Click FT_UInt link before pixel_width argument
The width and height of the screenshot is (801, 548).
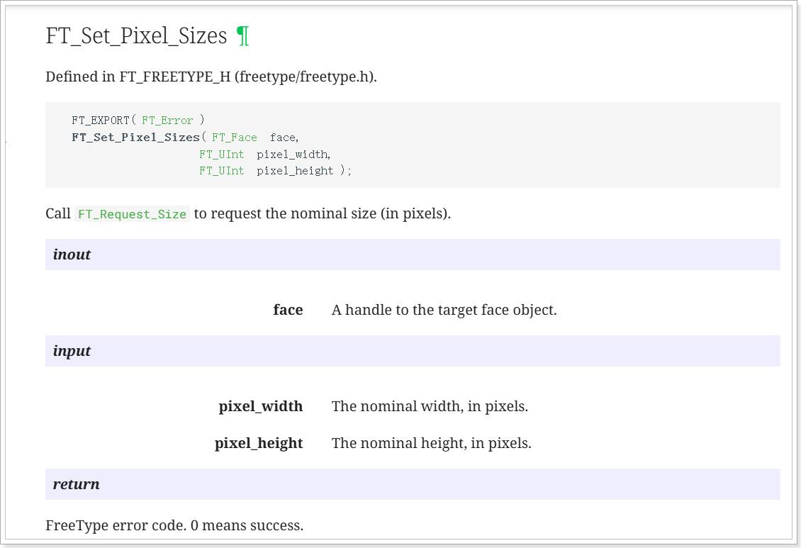tap(222, 154)
